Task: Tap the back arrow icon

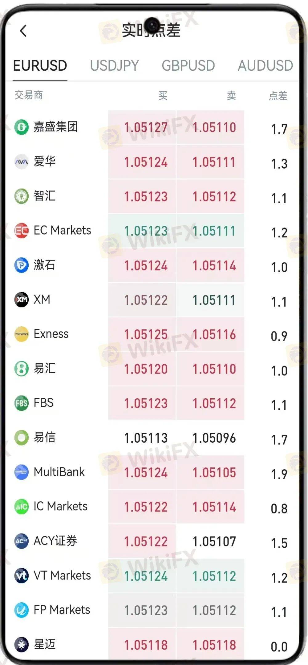Action: 23,31
